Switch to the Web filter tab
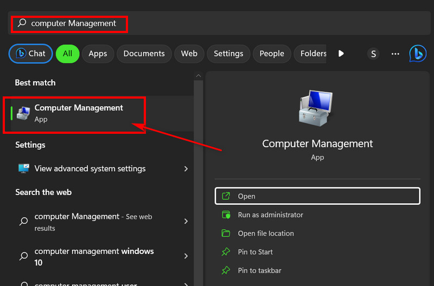 [189, 54]
